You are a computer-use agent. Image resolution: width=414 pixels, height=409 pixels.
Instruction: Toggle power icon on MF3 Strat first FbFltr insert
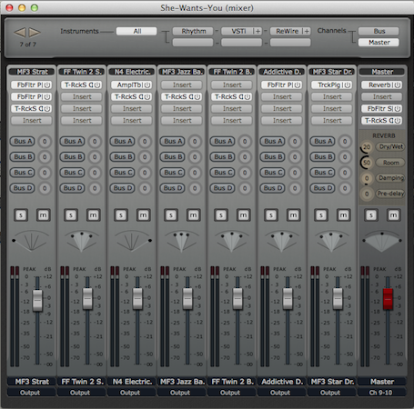(47, 85)
